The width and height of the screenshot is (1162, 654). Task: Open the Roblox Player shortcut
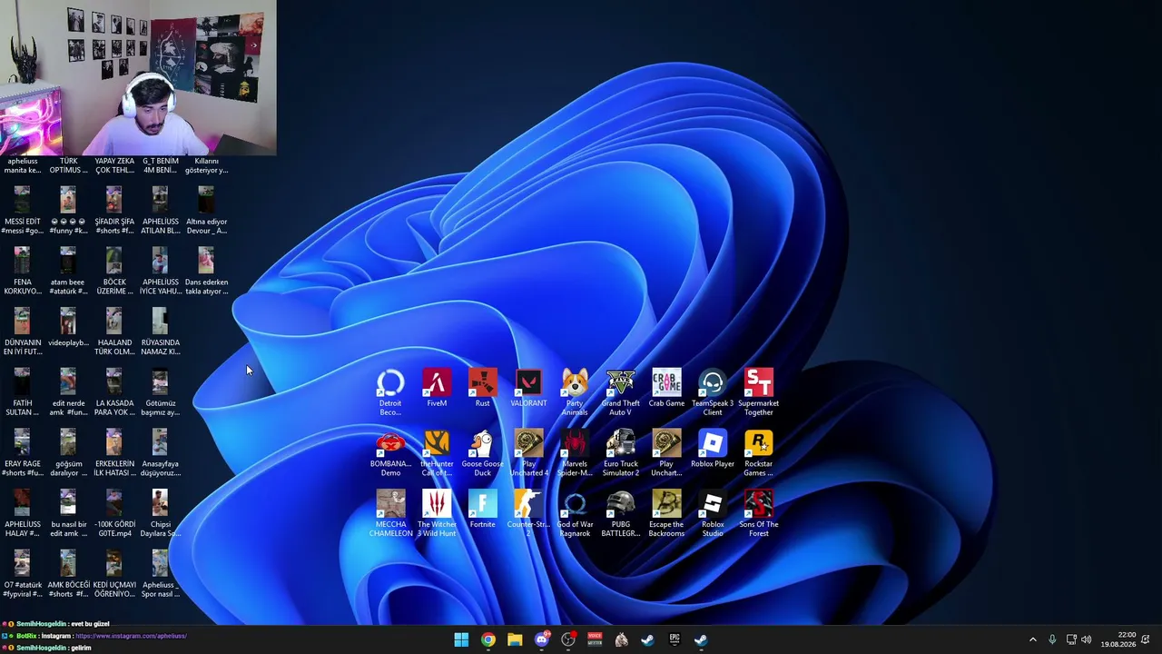pos(713,449)
